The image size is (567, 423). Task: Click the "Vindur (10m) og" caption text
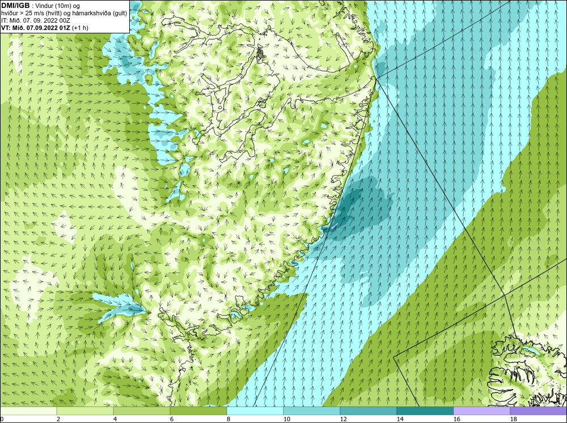[58, 6]
